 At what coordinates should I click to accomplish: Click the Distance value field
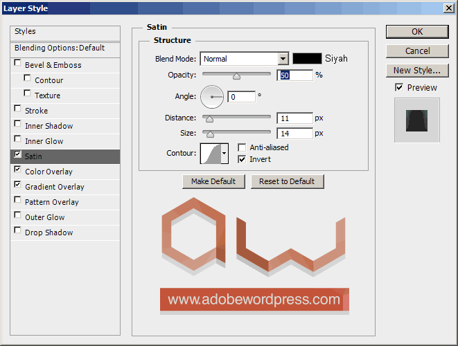tap(294, 118)
